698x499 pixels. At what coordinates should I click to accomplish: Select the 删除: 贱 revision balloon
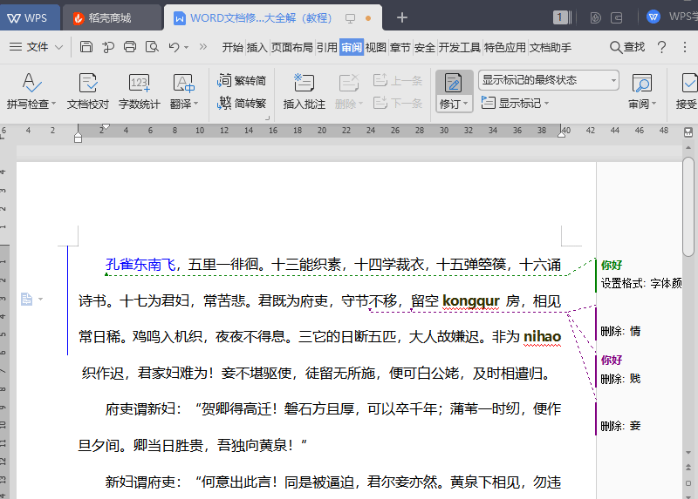coord(620,379)
